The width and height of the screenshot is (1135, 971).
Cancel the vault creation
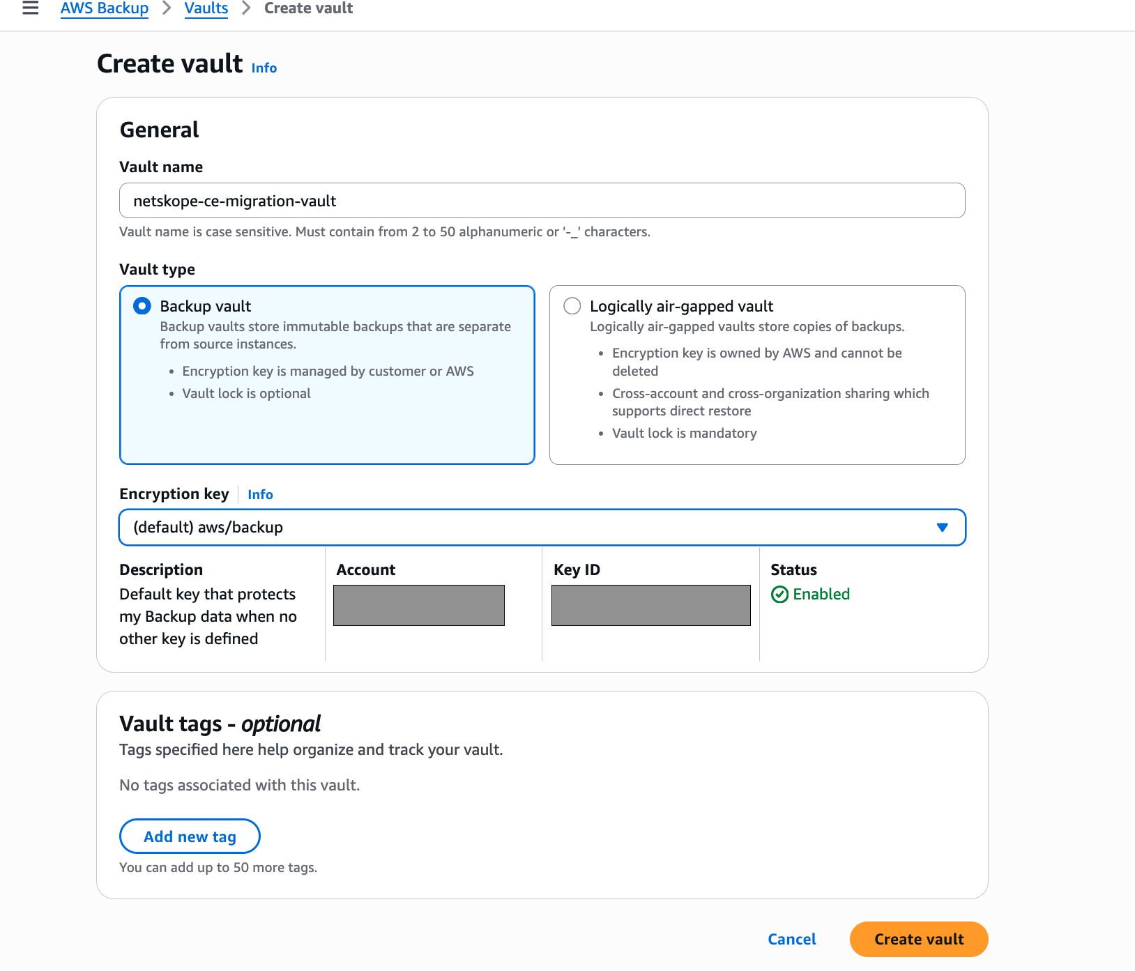pos(792,939)
